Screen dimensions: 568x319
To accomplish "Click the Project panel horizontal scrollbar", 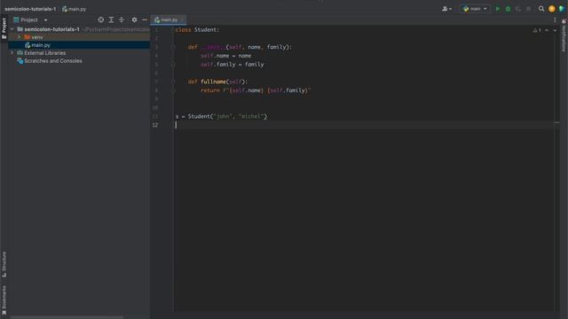I will (67, 317).
